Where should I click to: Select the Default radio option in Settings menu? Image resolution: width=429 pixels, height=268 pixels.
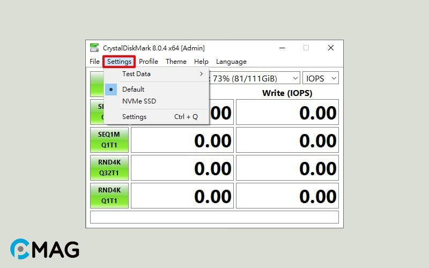pyautogui.click(x=133, y=90)
